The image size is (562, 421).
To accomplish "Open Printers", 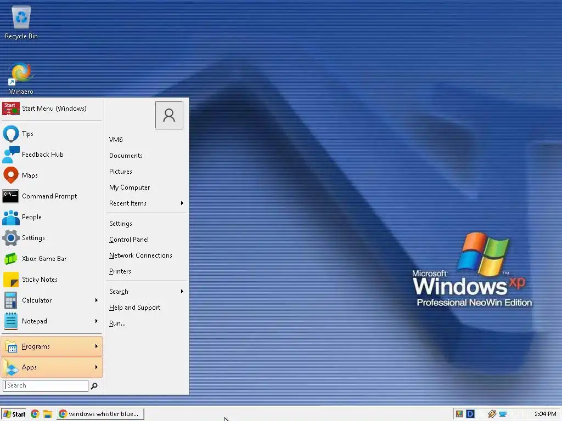I will point(147,271).
